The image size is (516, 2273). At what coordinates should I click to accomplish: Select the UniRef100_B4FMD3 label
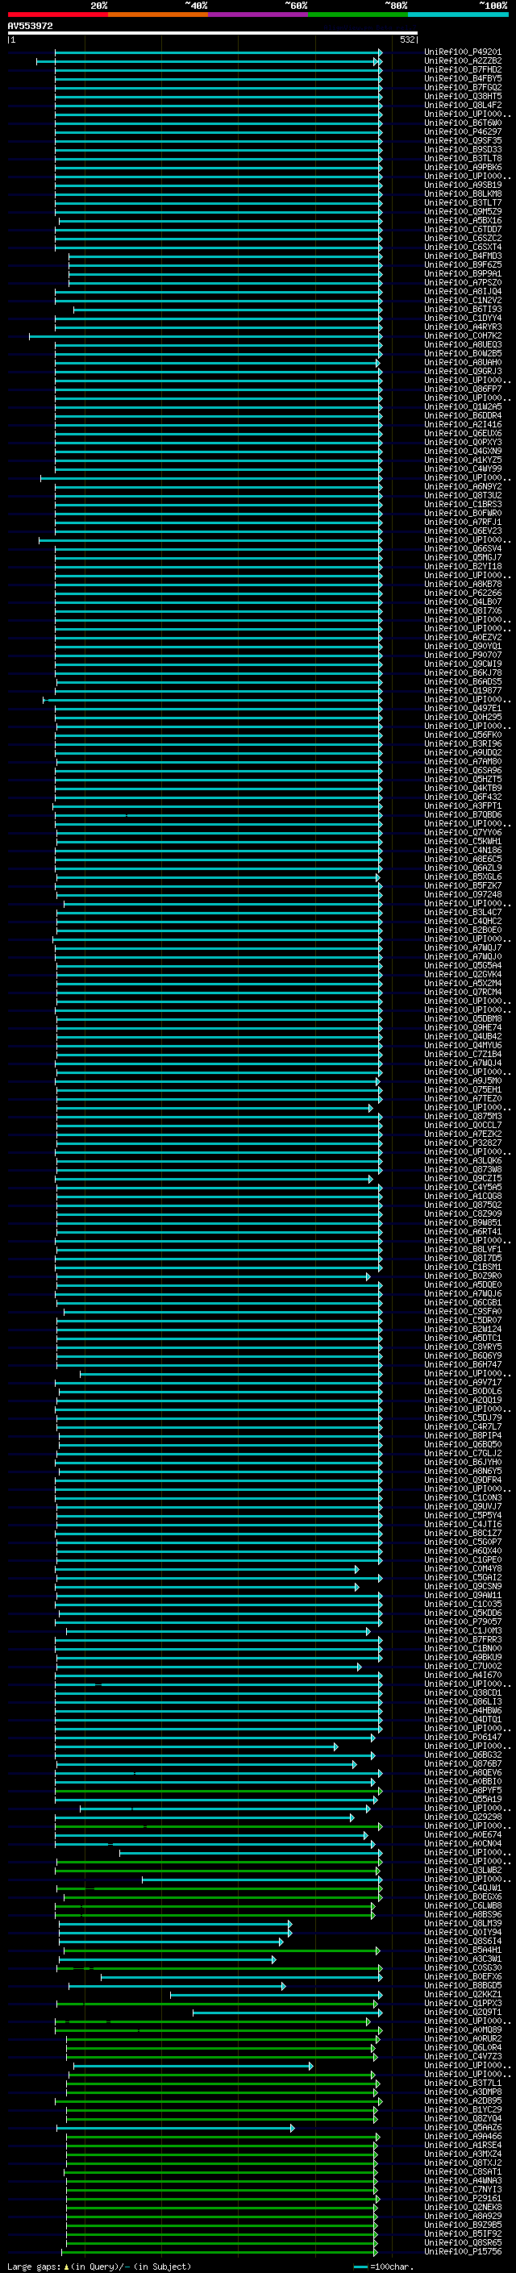coord(463,256)
